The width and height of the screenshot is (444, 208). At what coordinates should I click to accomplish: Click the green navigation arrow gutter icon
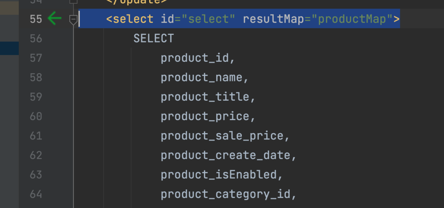coord(54,19)
